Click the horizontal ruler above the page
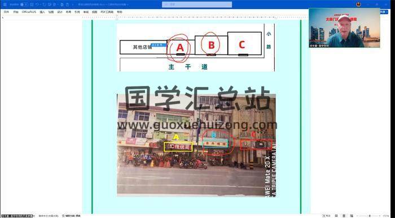The image size is (395, 218). (x=196, y=17)
